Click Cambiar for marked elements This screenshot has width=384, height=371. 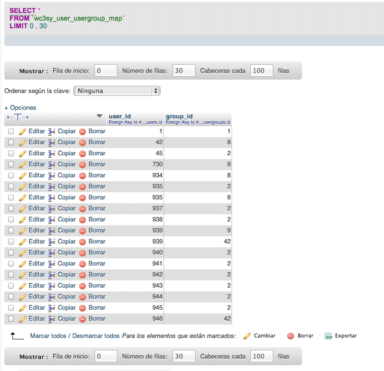tap(265, 336)
